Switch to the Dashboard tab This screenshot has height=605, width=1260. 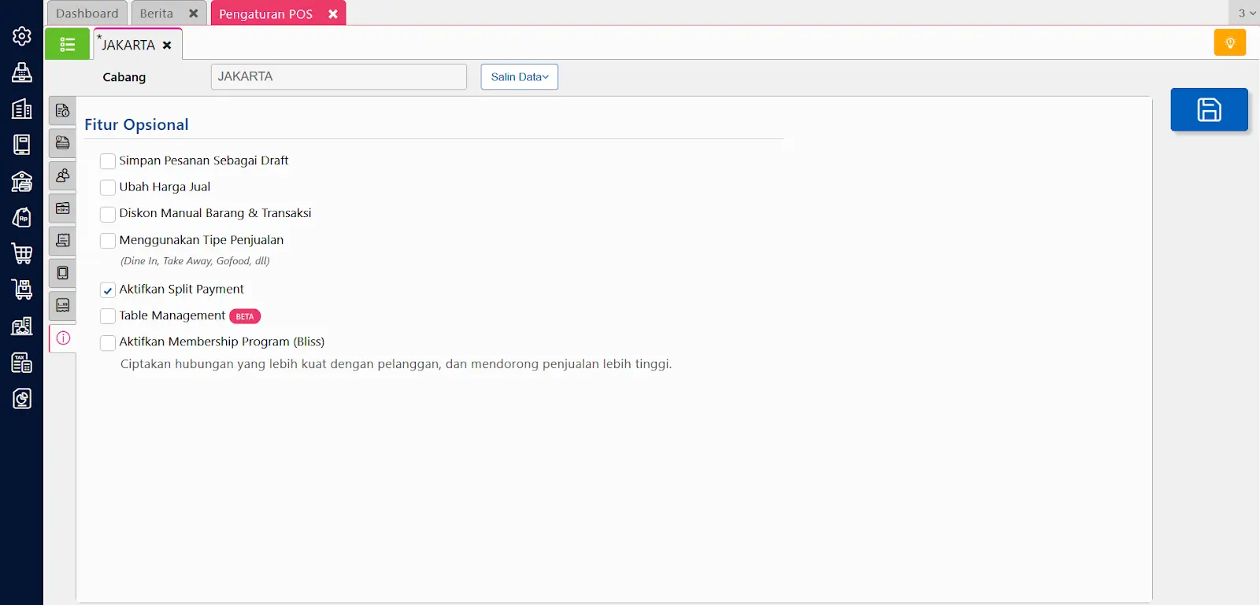pos(87,13)
